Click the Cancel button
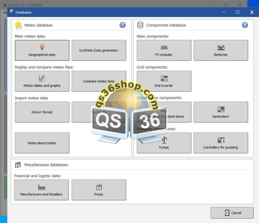 pos(232,213)
